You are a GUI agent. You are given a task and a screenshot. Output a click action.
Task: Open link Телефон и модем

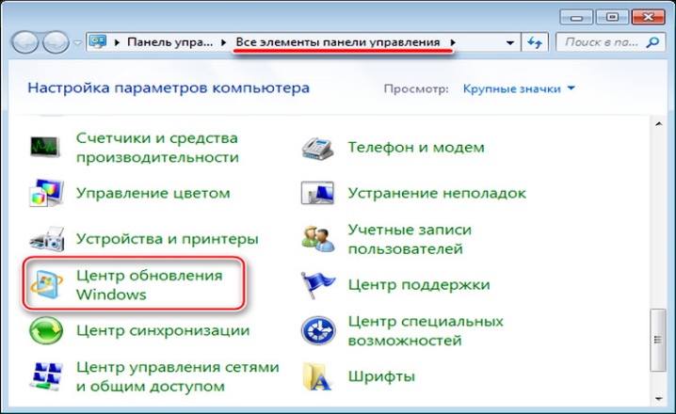click(416, 148)
